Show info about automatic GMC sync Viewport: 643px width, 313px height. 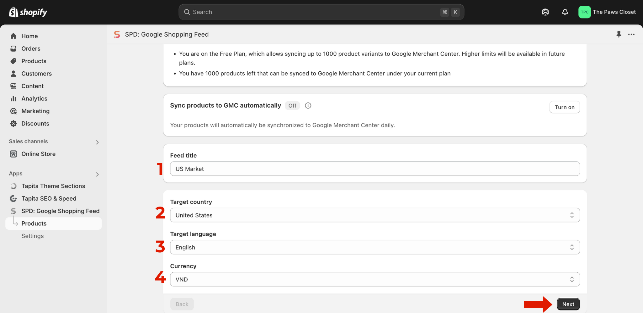pyautogui.click(x=308, y=105)
